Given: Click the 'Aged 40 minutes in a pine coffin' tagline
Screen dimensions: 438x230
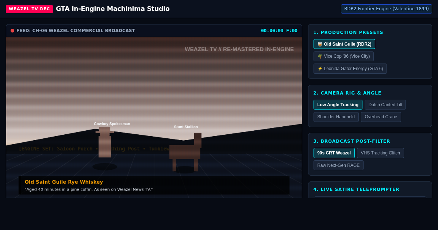Looking at the screenshot, I should pyautogui.click(x=89, y=189).
